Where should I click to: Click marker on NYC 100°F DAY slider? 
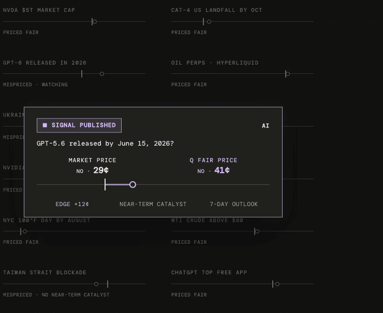coord(24,231)
